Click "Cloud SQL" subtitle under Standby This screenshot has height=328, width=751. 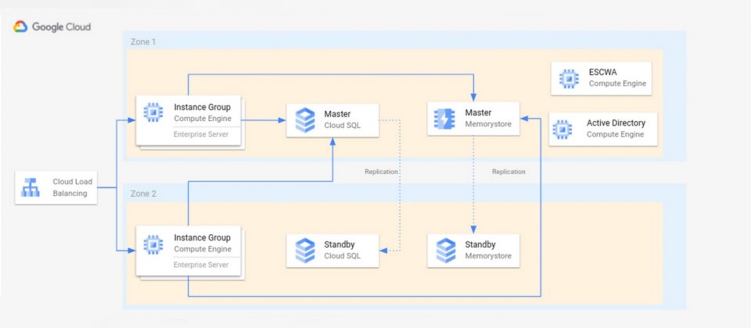343,256
